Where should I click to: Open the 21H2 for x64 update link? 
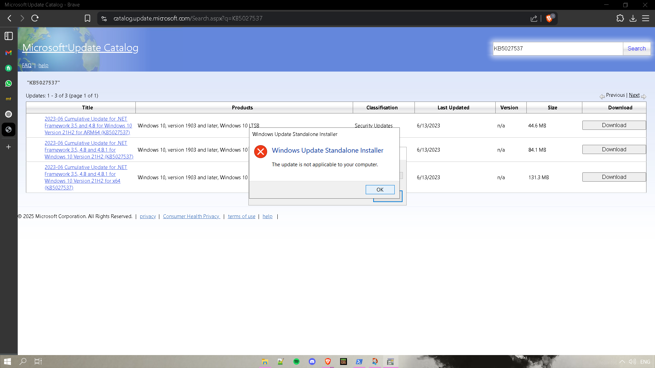coord(86,178)
